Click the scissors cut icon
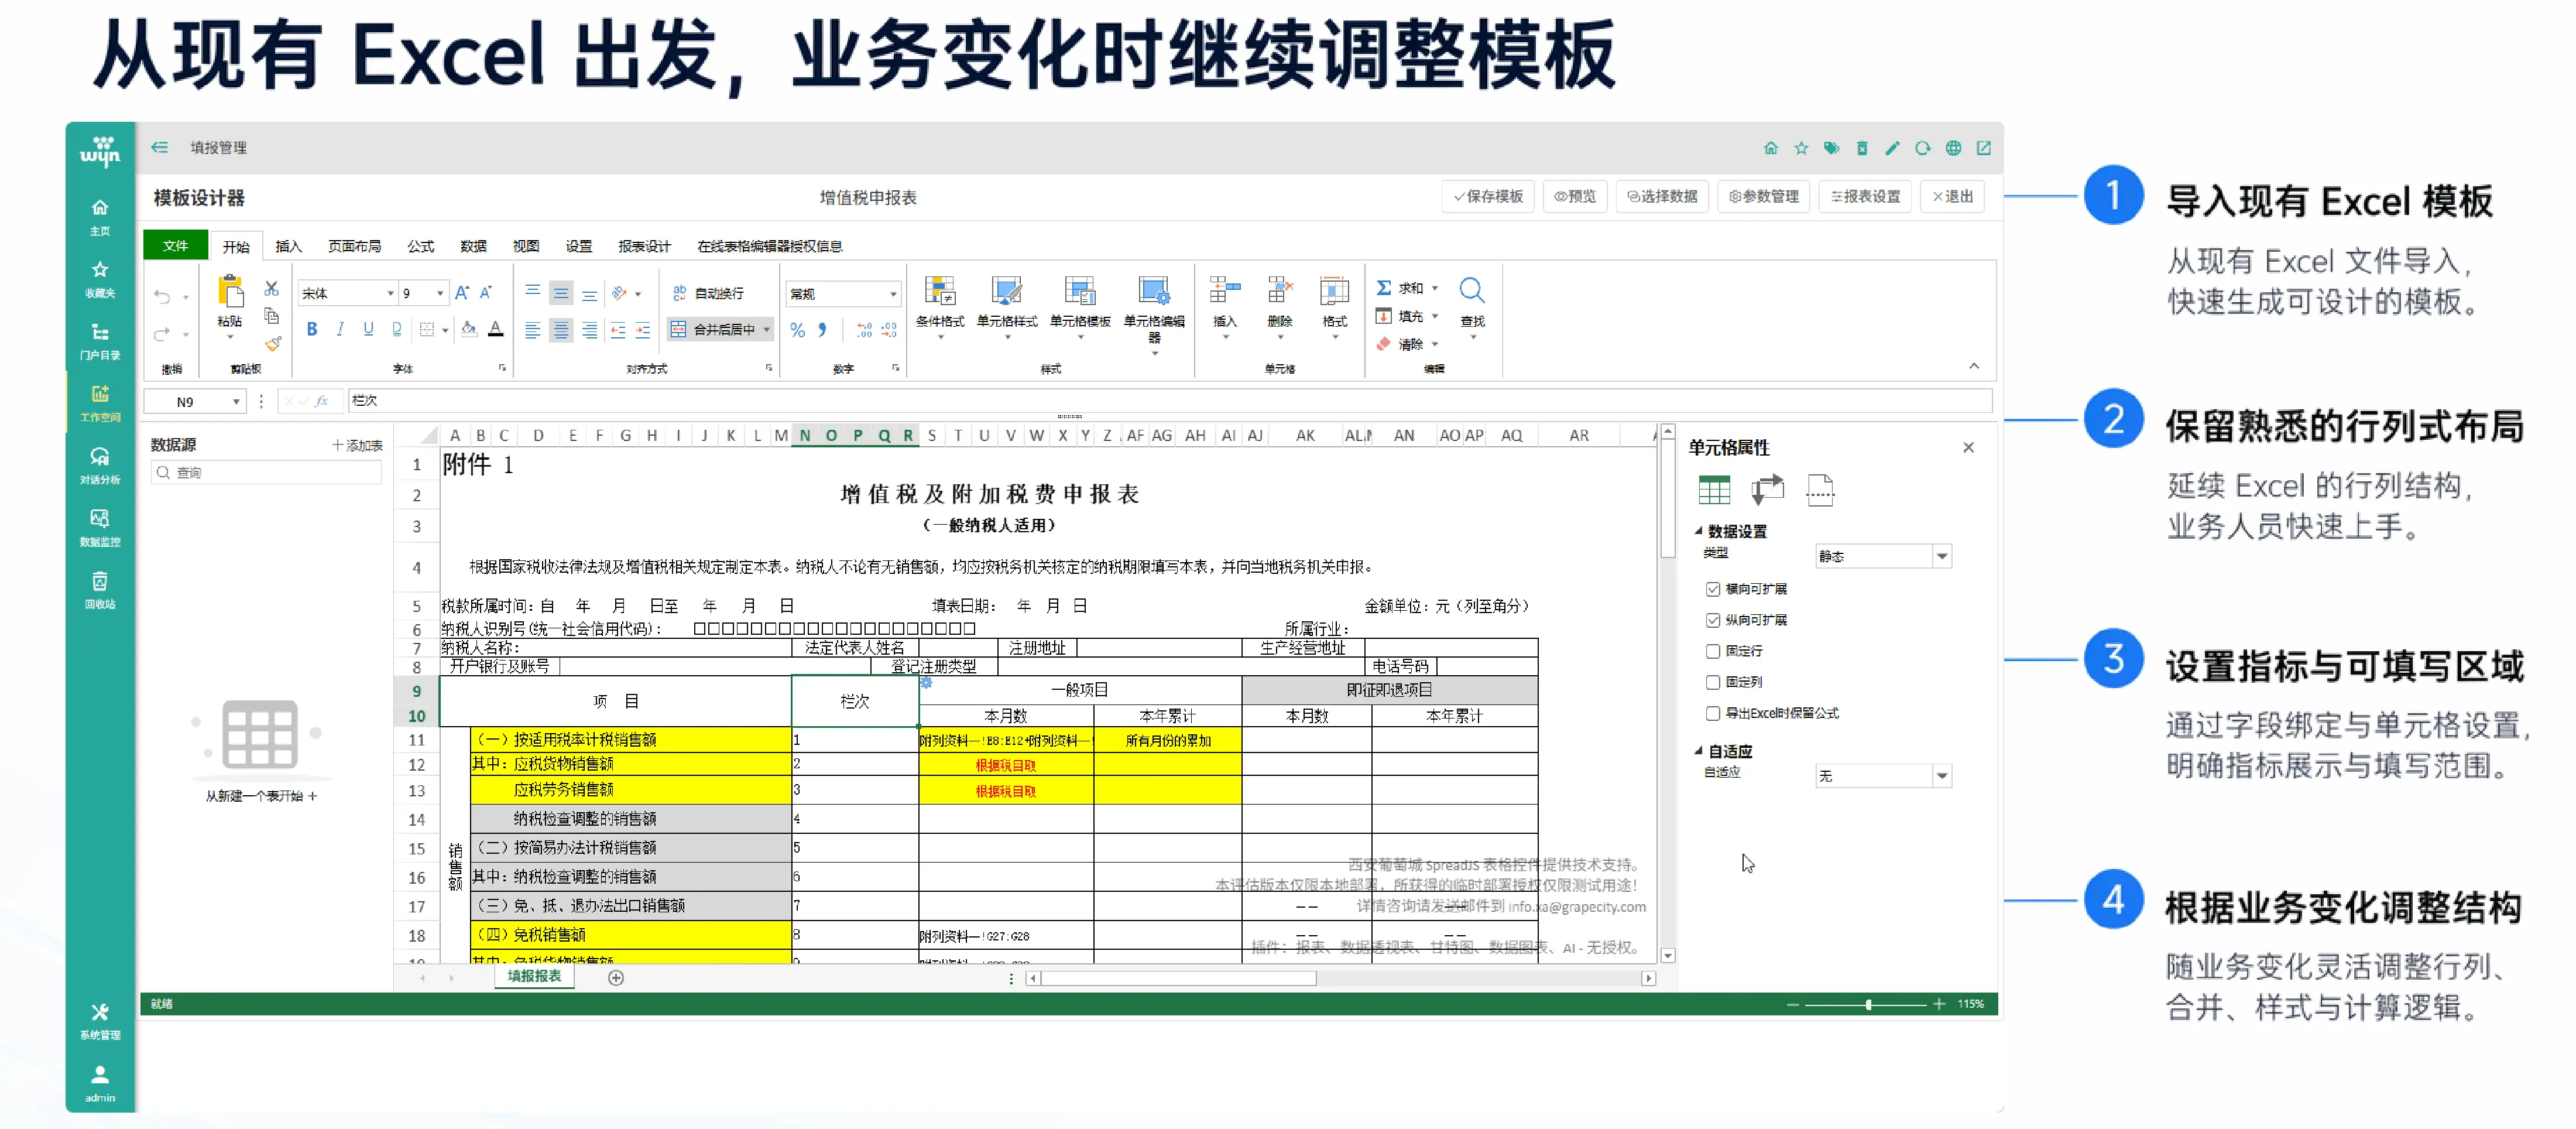Screen dimensions: 2576x1129 pyautogui.click(x=271, y=288)
